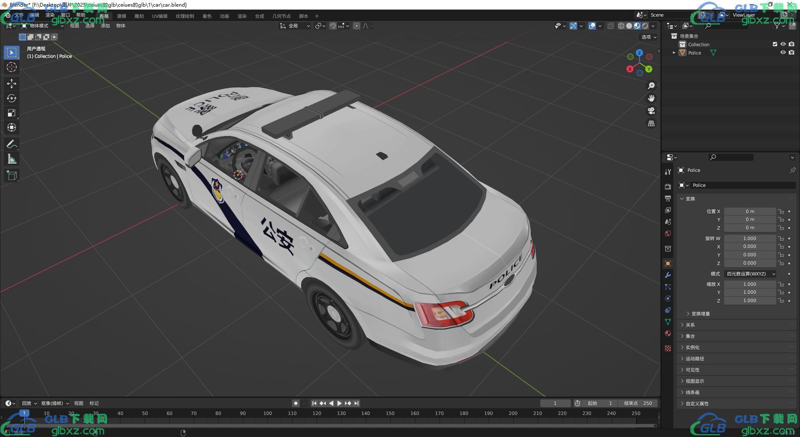
Task: Choose the Rotate tool
Action: click(x=12, y=98)
